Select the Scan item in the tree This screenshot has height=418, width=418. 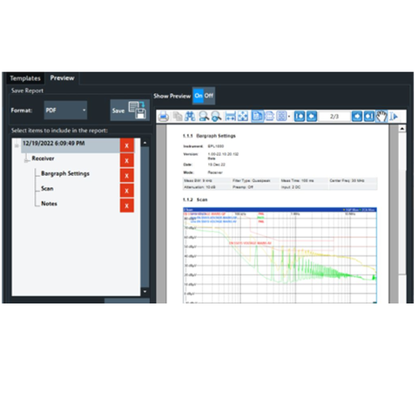(47, 189)
